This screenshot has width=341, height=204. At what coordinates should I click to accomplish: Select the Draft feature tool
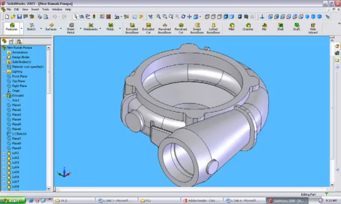(297, 27)
